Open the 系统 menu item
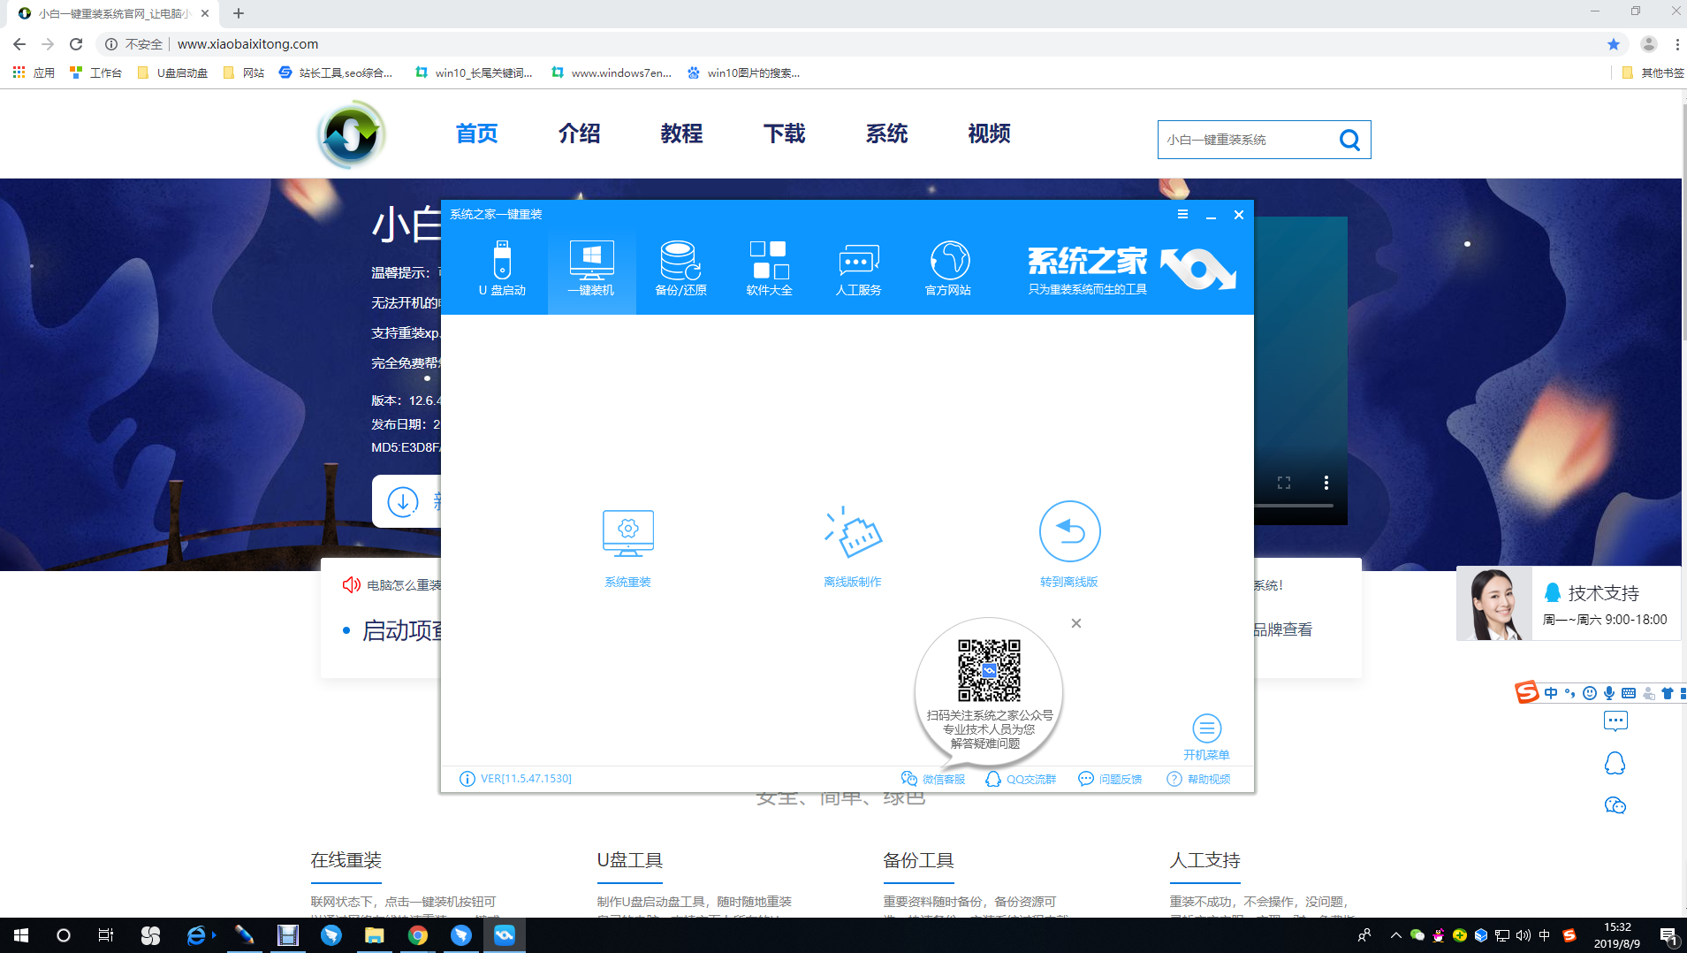This screenshot has width=1687, height=953. (885, 133)
